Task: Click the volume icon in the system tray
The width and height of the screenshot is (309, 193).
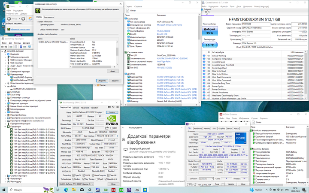Action: [282, 190]
